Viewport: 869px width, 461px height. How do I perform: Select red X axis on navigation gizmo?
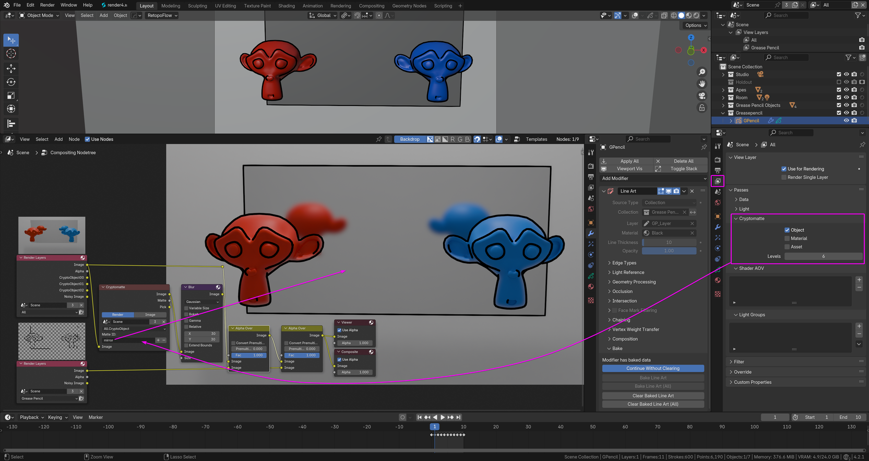click(704, 50)
